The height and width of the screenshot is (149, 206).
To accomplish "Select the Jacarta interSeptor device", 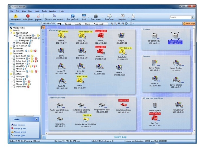I will 123,108.
